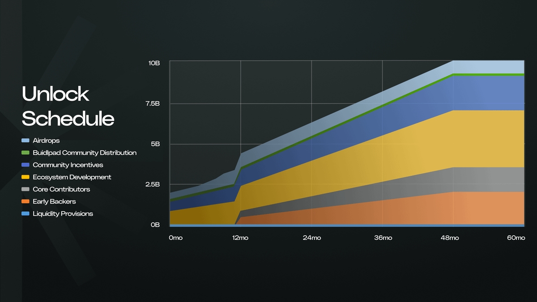The height and width of the screenshot is (302, 537).
Task: Select the 5B y-axis label
Action: pyautogui.click(x=155, y=144)
